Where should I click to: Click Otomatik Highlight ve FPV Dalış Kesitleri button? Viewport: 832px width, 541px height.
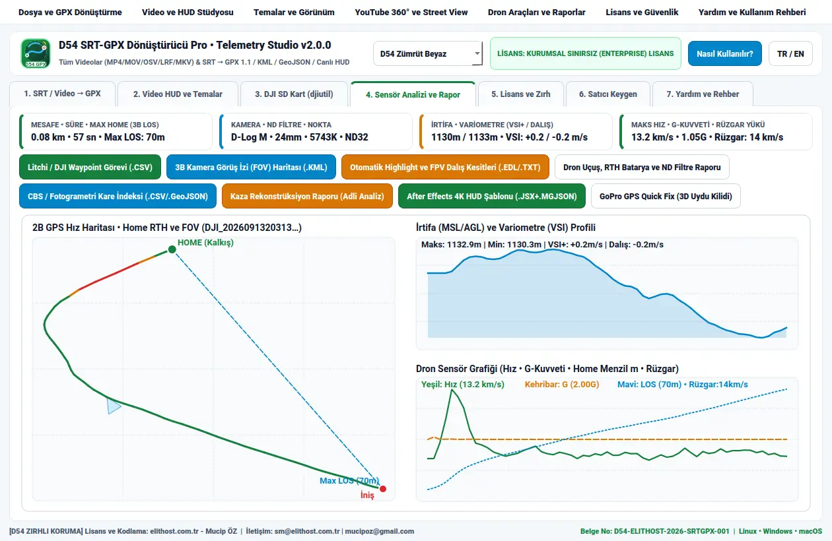pos(445,167)
